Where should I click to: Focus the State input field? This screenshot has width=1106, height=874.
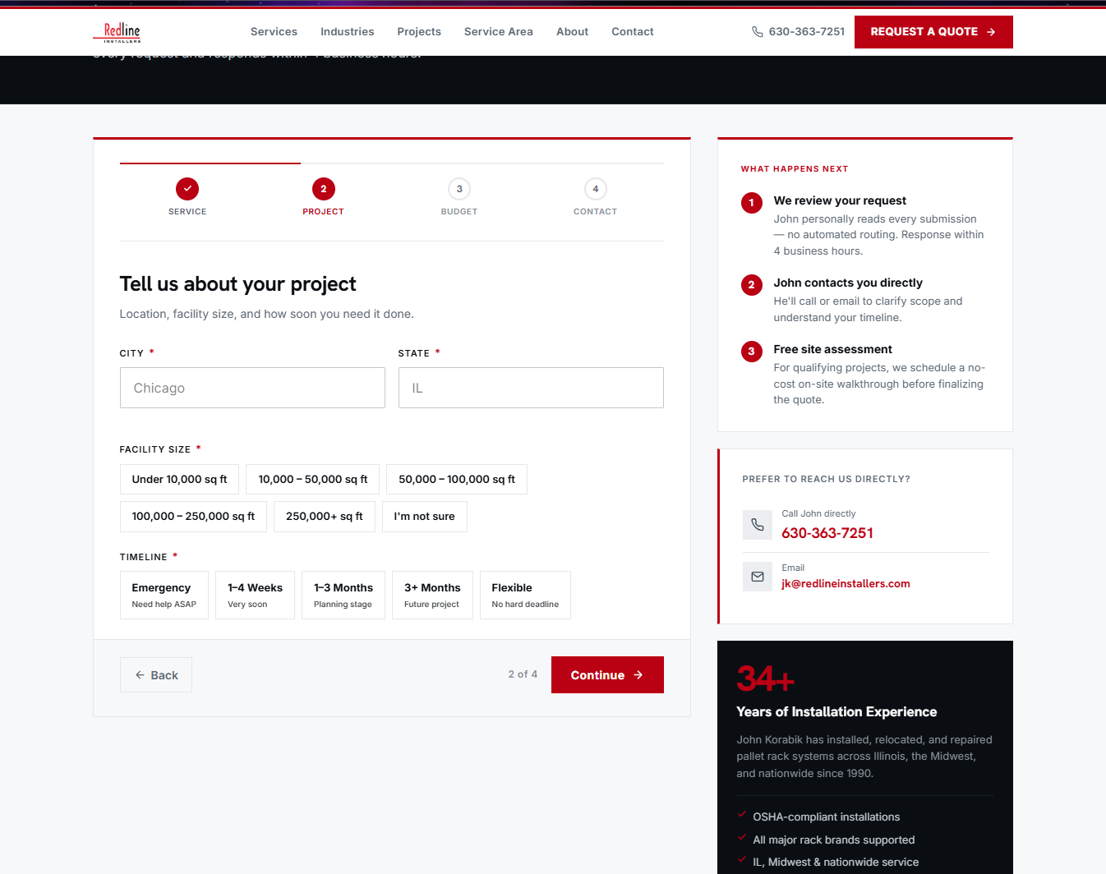point(531,388)
